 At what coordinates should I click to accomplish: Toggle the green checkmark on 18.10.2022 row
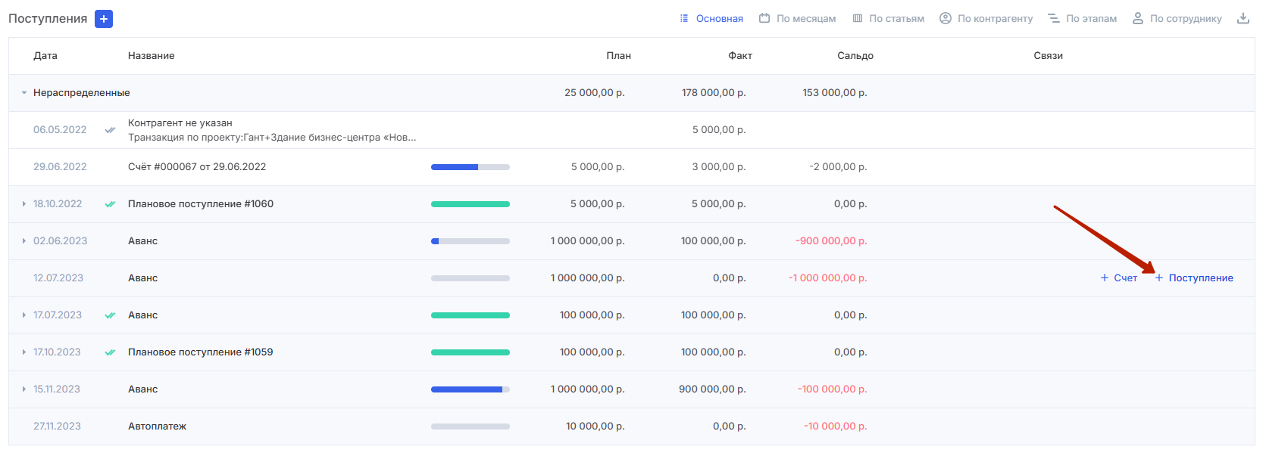pyautogui.click(x=110, y=204)
